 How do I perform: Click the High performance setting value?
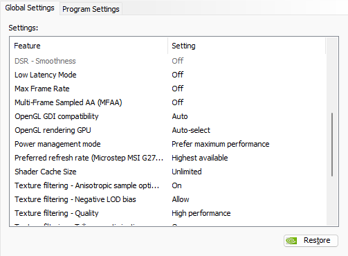(x=201, y=213)
